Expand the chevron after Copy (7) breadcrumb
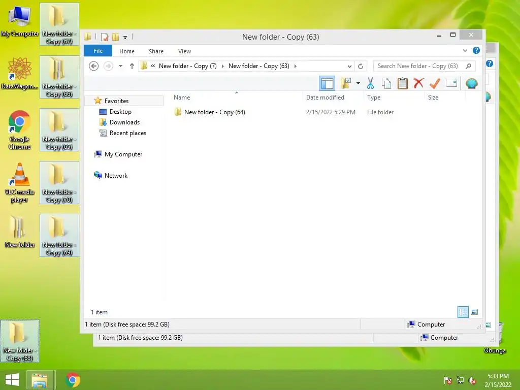Screen dimensions: 520x390 pos(222,66)
